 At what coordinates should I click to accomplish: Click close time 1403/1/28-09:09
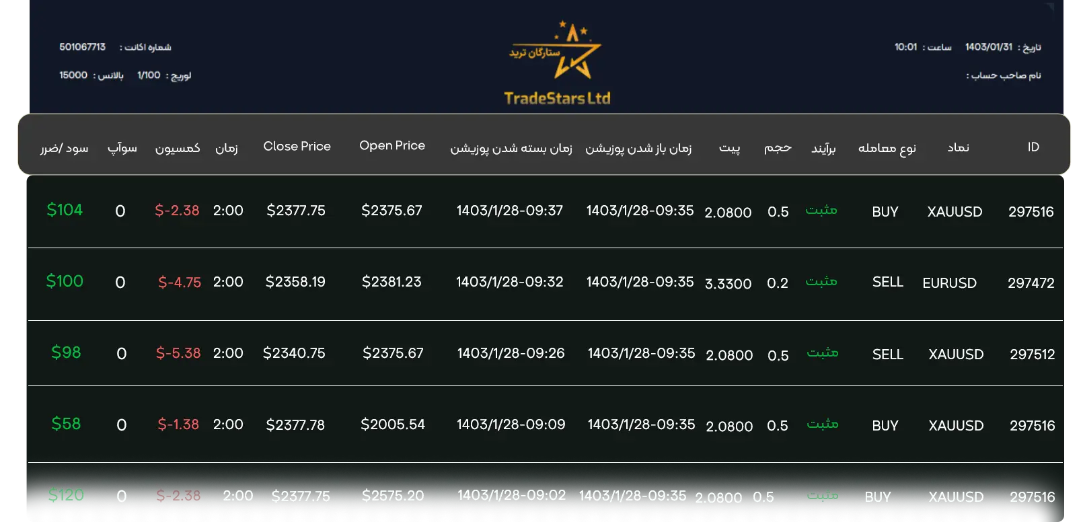[x=511, y=424]
